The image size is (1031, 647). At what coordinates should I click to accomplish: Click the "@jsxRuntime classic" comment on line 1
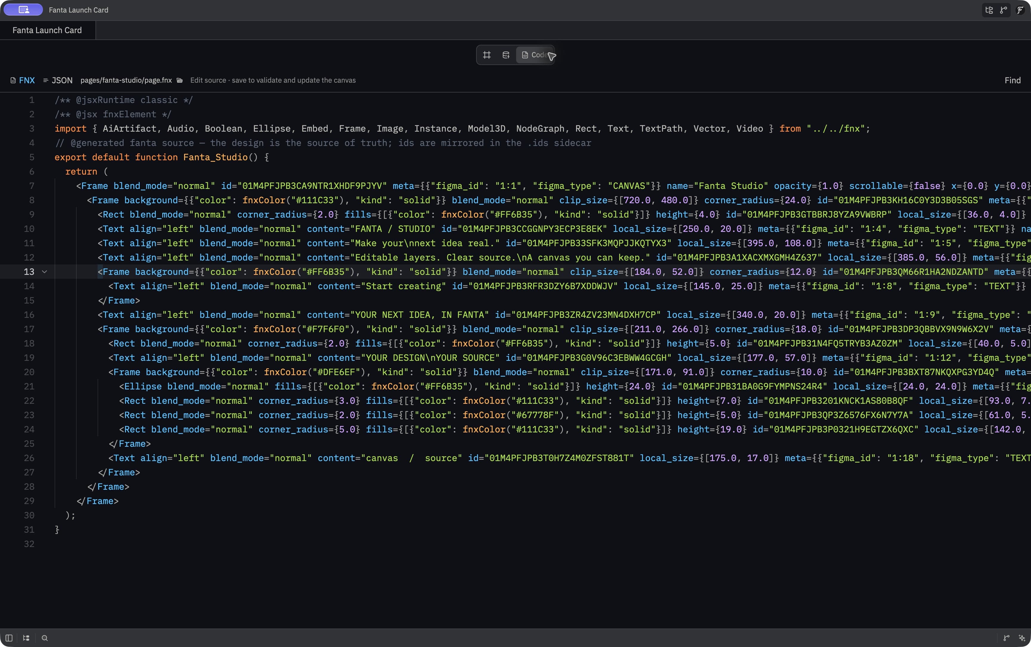(124, 100)
